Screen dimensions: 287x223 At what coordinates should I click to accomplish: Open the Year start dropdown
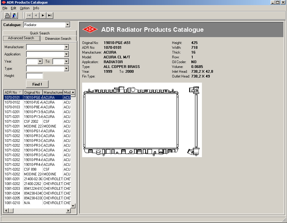click(x=40, y=61)
